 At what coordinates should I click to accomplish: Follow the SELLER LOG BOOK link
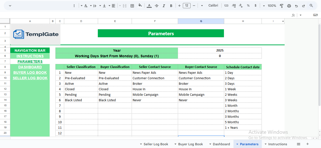click(30, 78)
